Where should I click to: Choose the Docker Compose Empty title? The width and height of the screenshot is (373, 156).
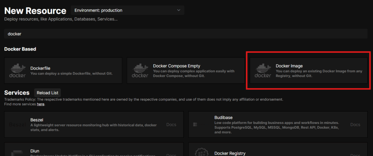click(x=177, y=66)
